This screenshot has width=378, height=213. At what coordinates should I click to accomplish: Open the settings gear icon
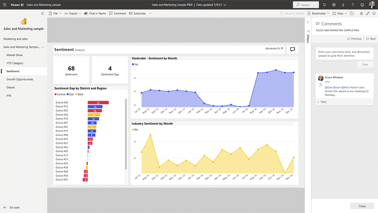(334, 5)
